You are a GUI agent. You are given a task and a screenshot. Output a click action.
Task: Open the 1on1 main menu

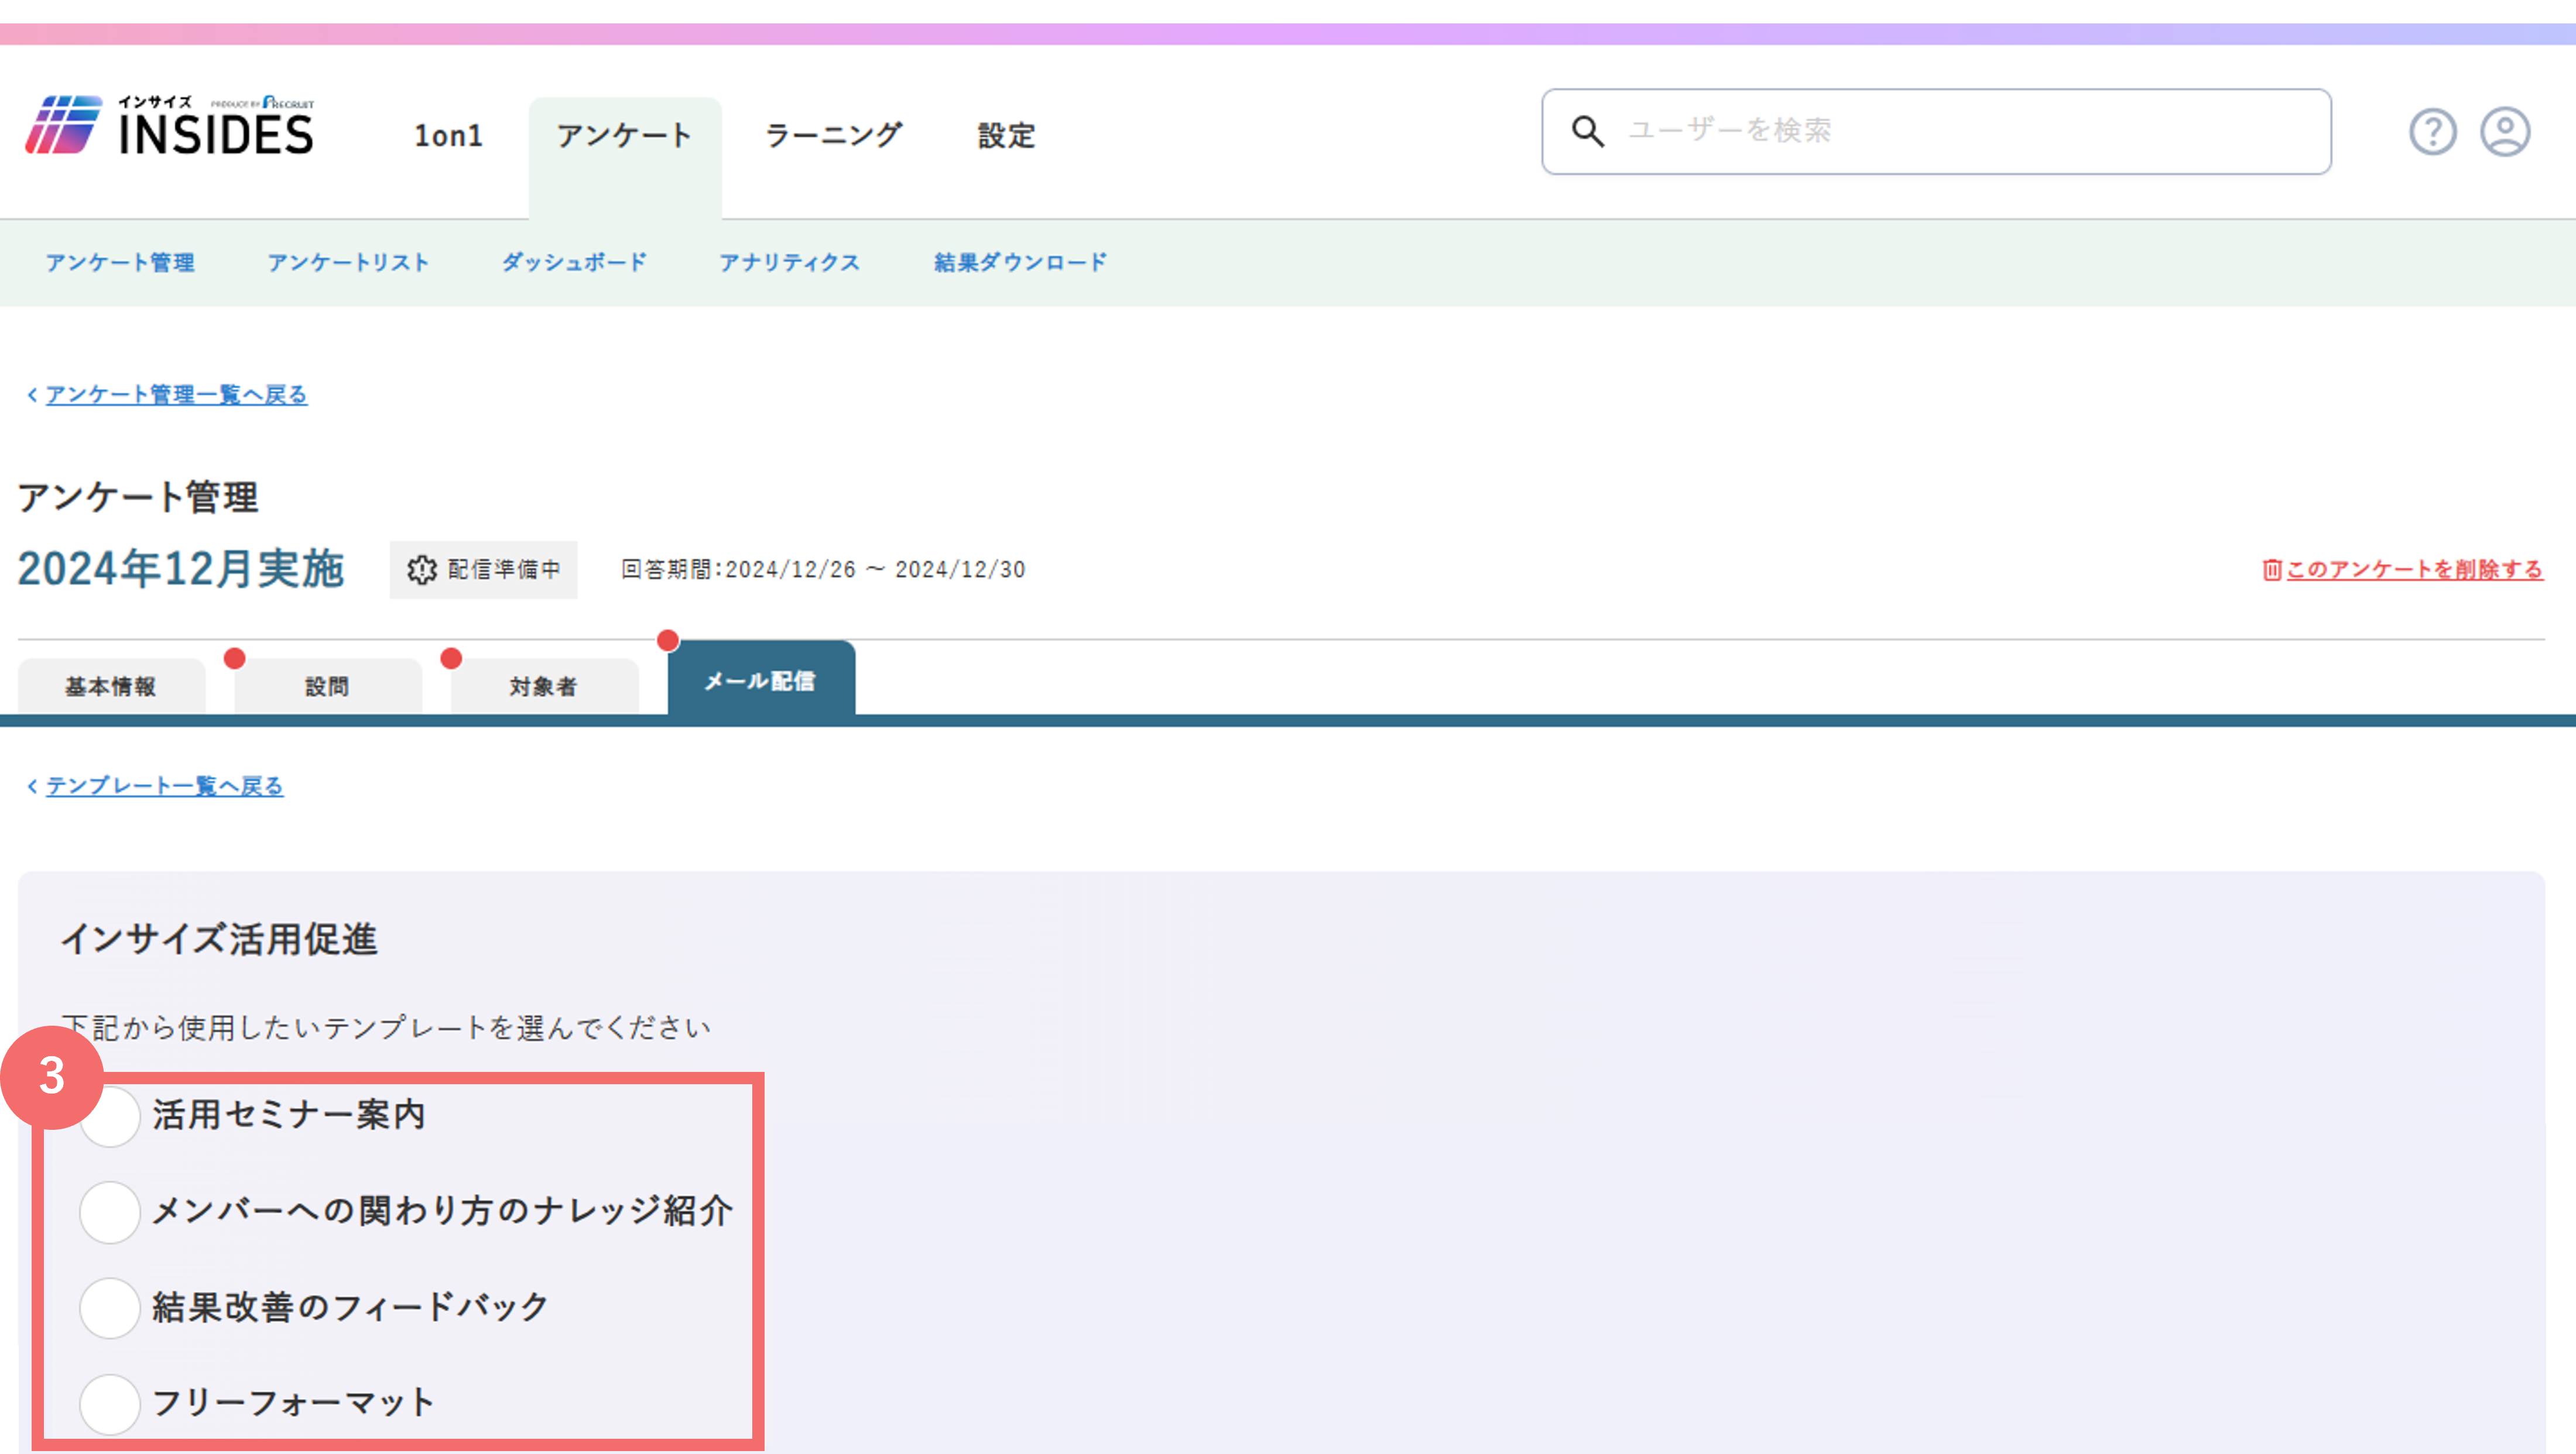click(448, 135)
